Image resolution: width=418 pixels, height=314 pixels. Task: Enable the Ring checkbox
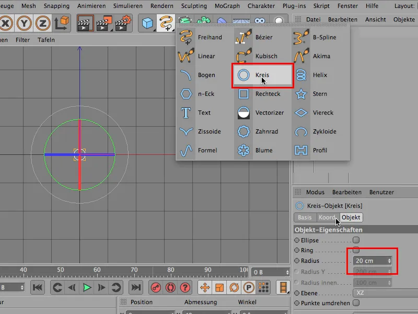[356, 250]
